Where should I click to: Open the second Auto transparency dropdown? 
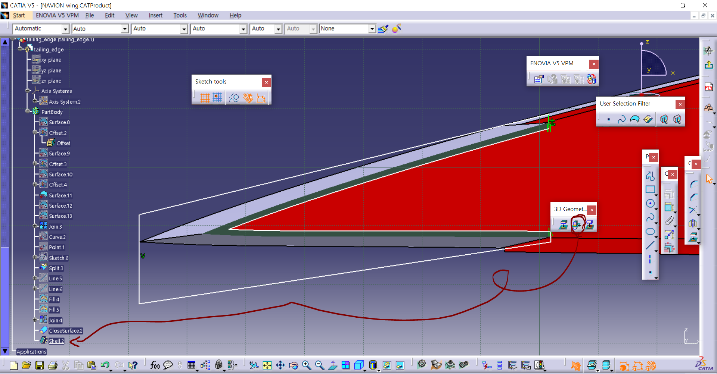point(184,29)
